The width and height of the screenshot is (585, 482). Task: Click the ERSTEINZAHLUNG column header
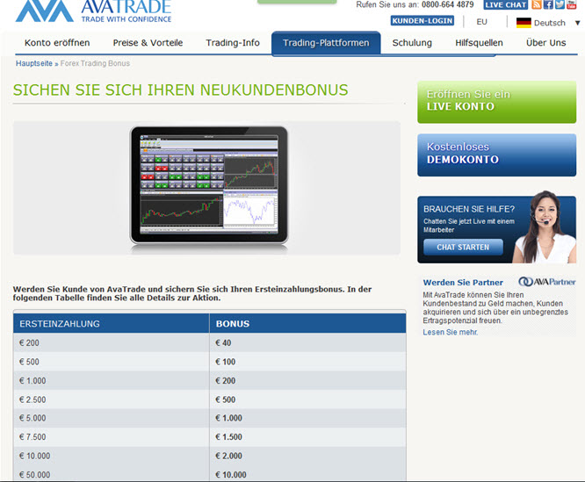[112, 323]
